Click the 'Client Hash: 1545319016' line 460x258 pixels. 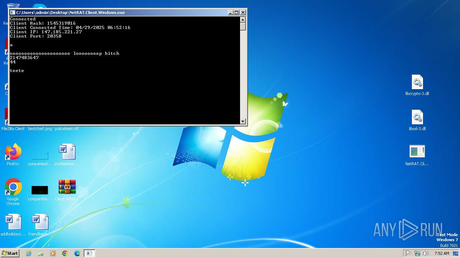[43, 23]
